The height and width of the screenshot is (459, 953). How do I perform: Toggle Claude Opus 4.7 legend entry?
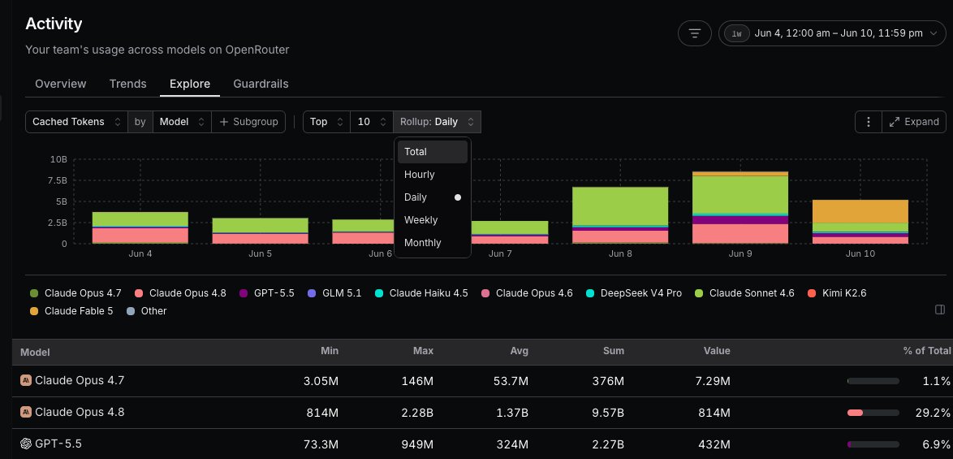pyautogui.click(x=75, y=293)
